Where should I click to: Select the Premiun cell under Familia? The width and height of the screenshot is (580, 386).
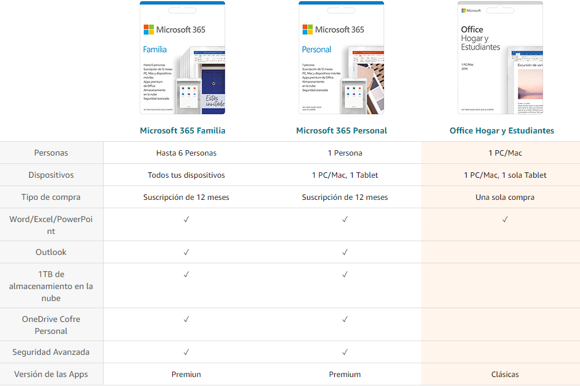pos(186,374)
